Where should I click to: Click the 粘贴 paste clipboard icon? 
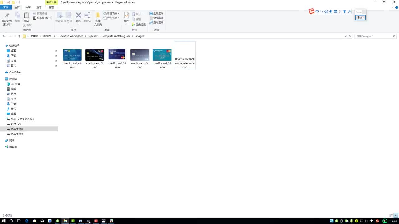(26, 15)
